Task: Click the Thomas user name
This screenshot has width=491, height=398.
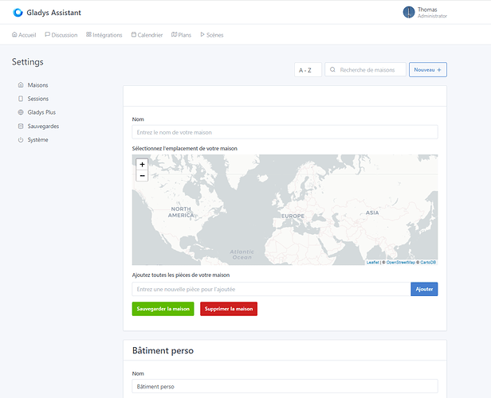Action: 427,10
